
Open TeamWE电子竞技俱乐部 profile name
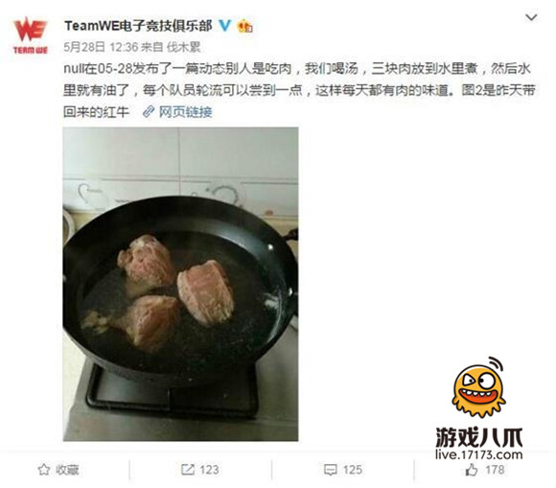pos(138,26)
